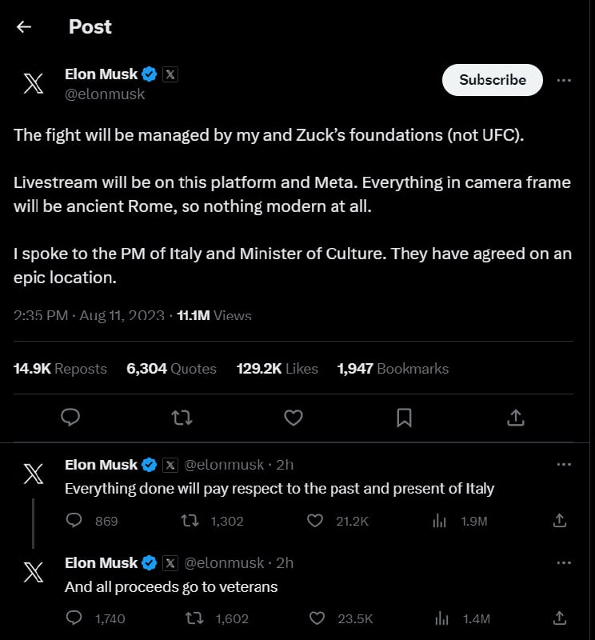Go back using the arrow icon
Screen dimensions: 595x640
click(x=24, y=26)
